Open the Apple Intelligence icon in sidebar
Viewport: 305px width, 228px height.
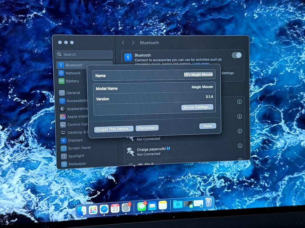[x=63, y=117]
